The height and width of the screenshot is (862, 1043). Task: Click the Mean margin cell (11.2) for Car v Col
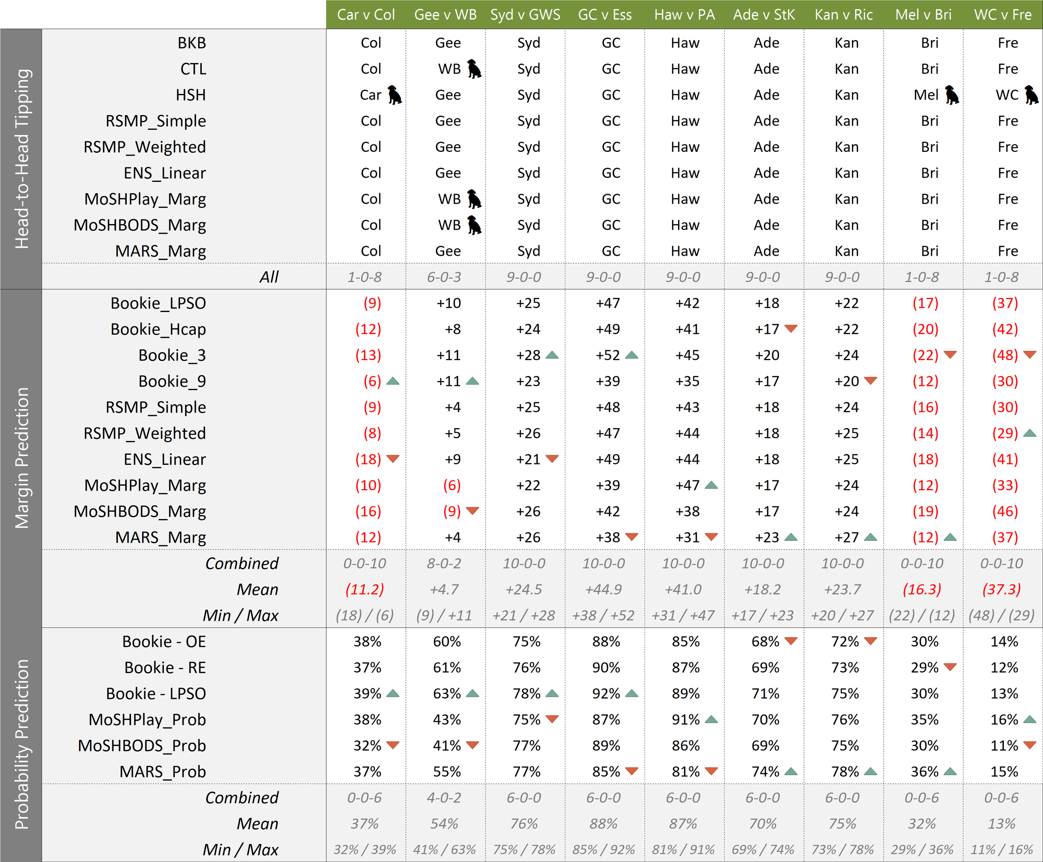[x=365, y=590]
